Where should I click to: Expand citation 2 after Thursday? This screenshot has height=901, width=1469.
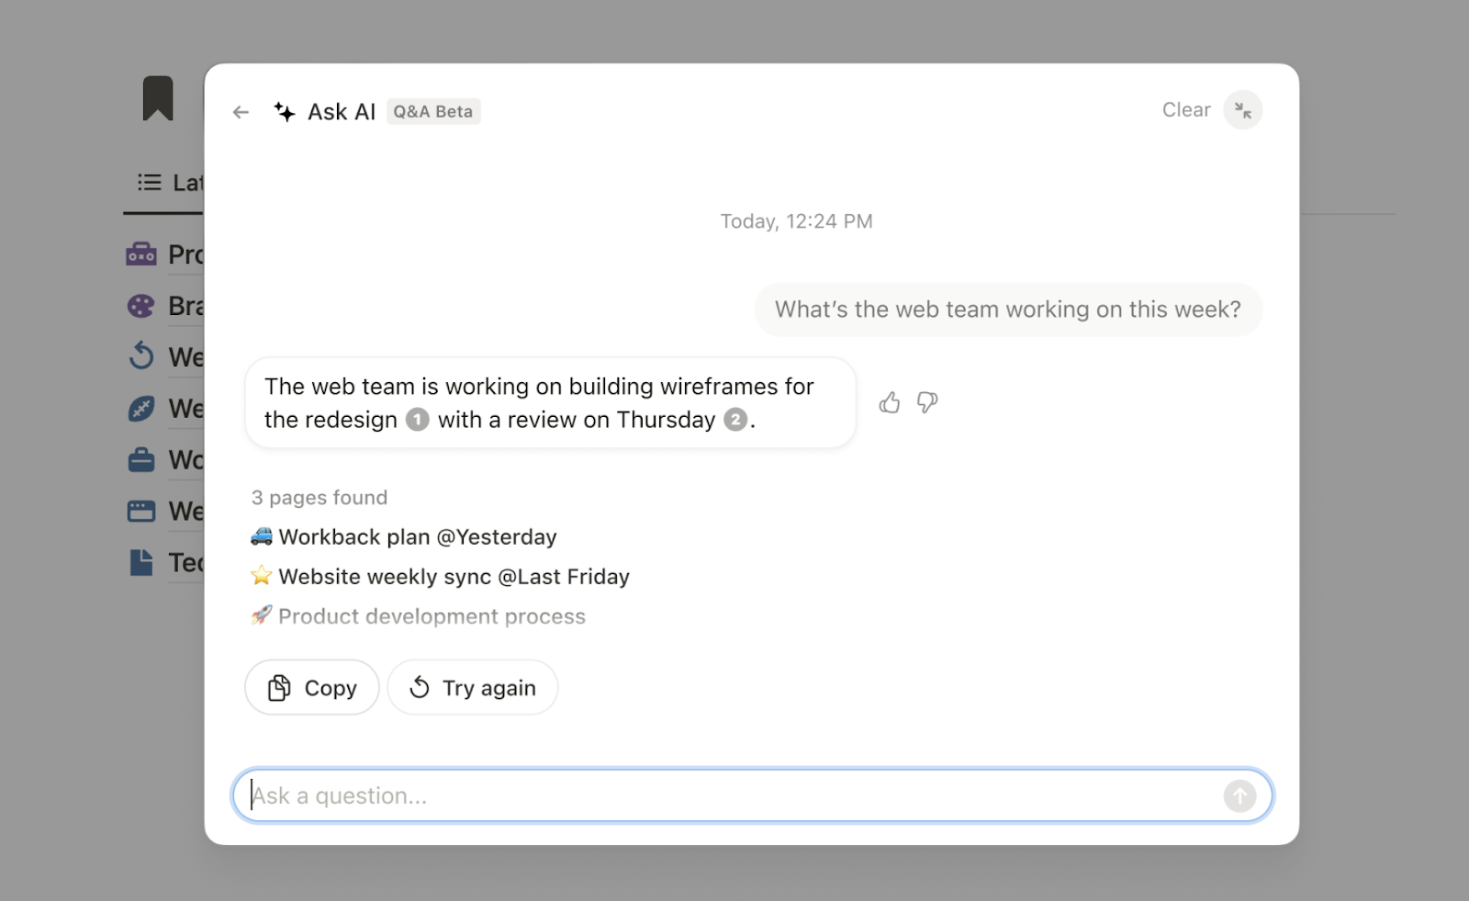[735, 421]
